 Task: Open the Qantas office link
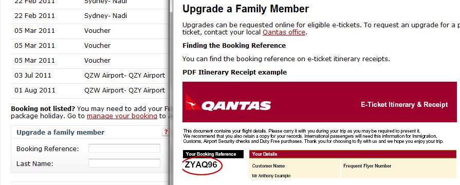pyautogui.click(x=284, y=32)
